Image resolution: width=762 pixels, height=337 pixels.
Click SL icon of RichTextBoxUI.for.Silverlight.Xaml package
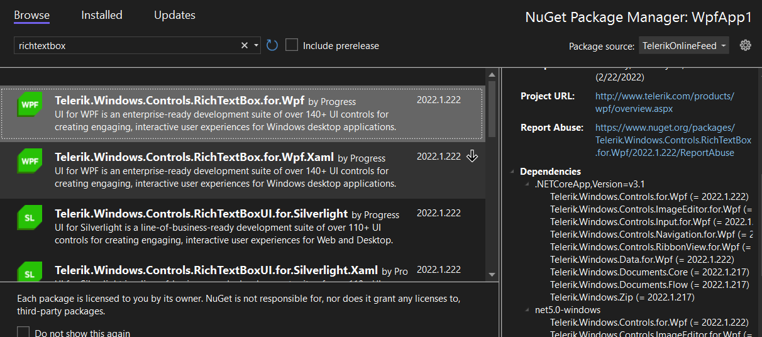tap(30, 274)
